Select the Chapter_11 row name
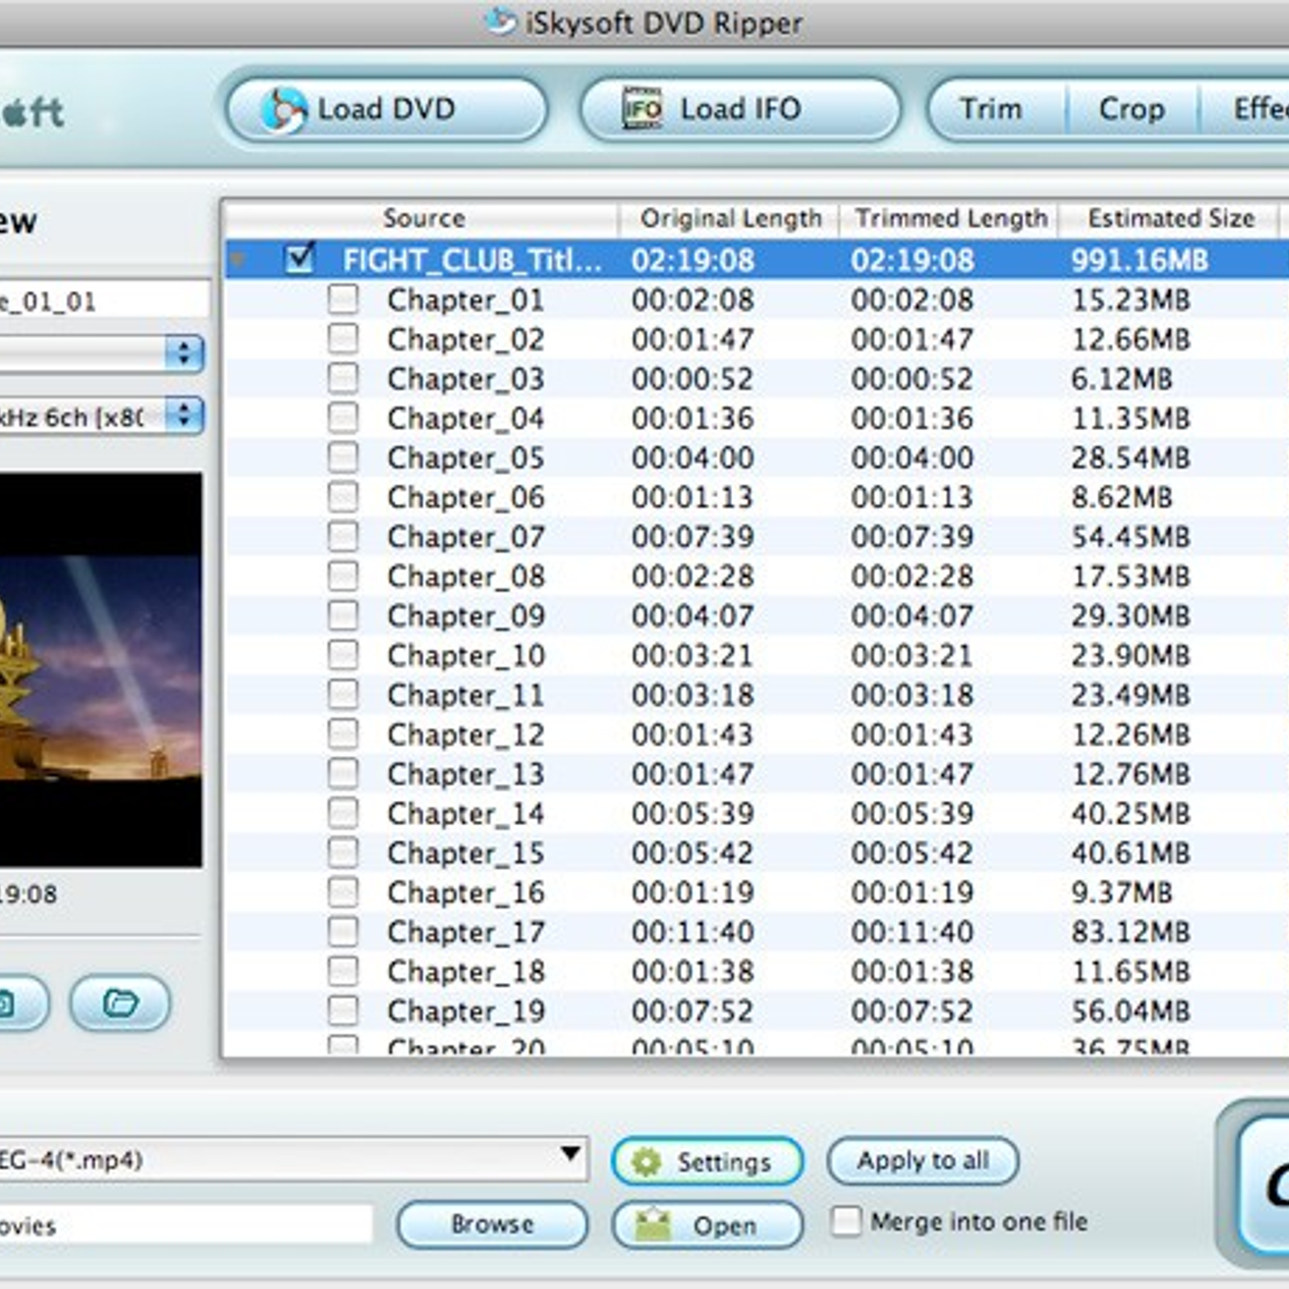Screen dimensions: 1289x1289 (x=466, y=694)
